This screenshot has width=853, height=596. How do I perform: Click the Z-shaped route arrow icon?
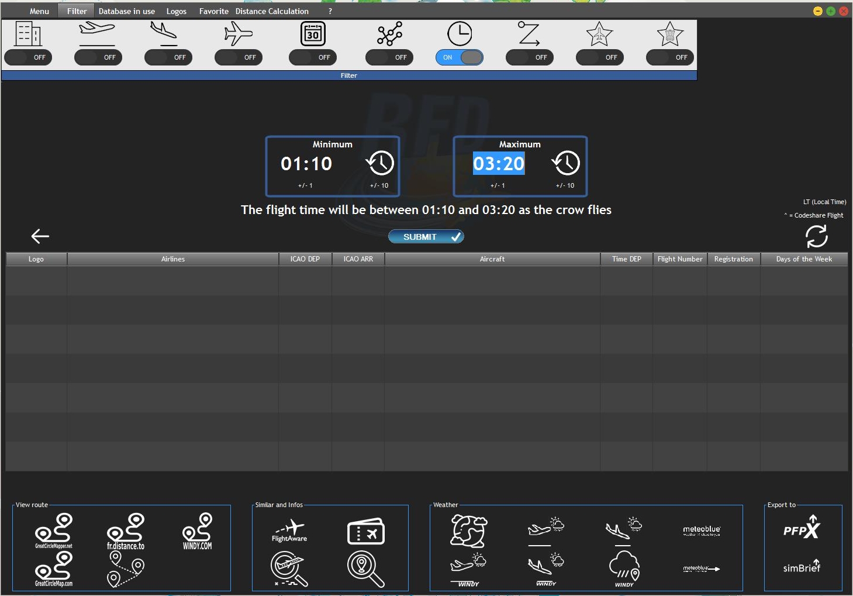tap(529, 34)
